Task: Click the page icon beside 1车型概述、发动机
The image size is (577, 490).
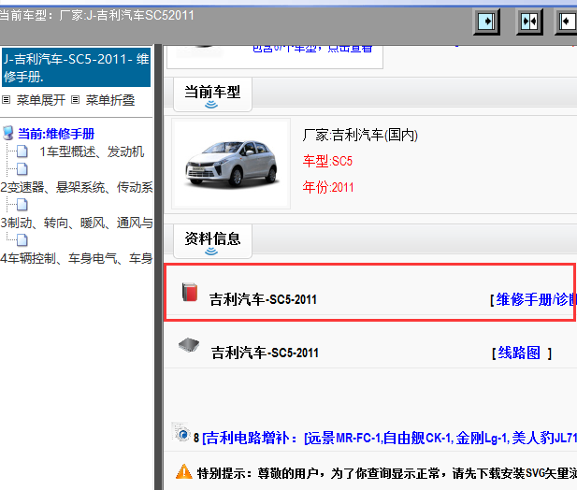Action: pos(22,151)
